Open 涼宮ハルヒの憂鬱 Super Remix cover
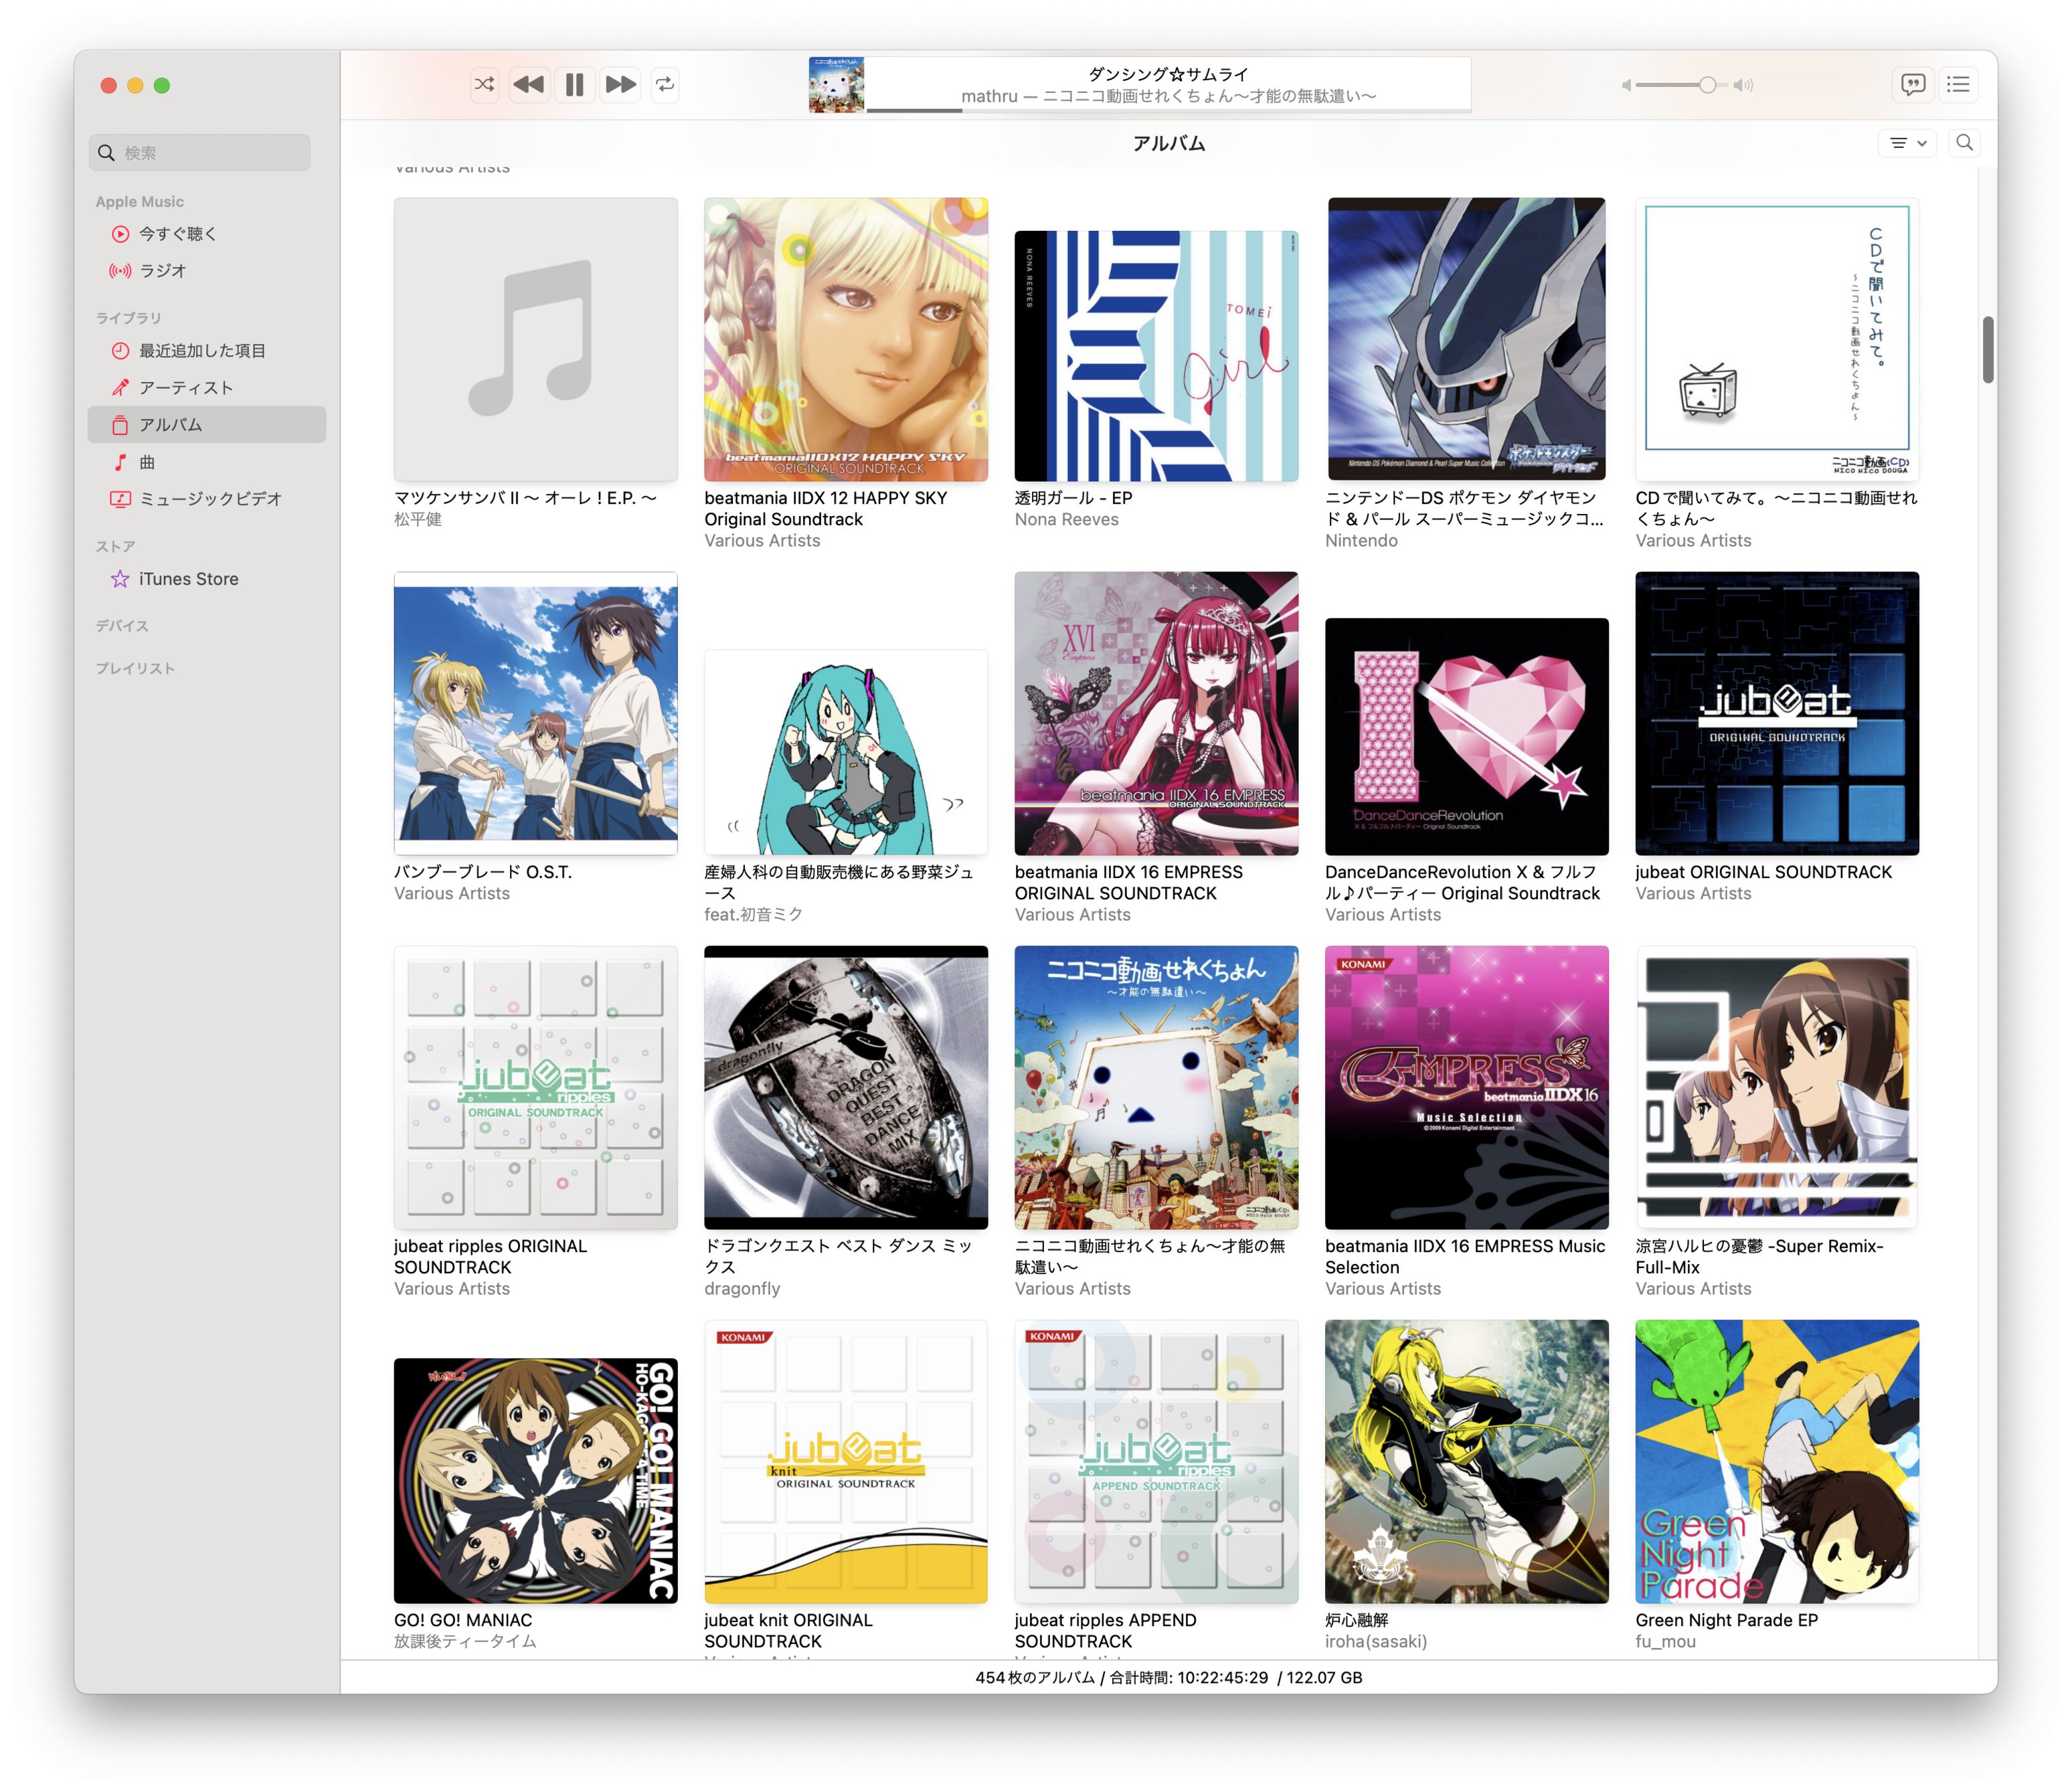This screenshot has height=1792, width=2072. pyautogui.click(x=1777, y=1087)
